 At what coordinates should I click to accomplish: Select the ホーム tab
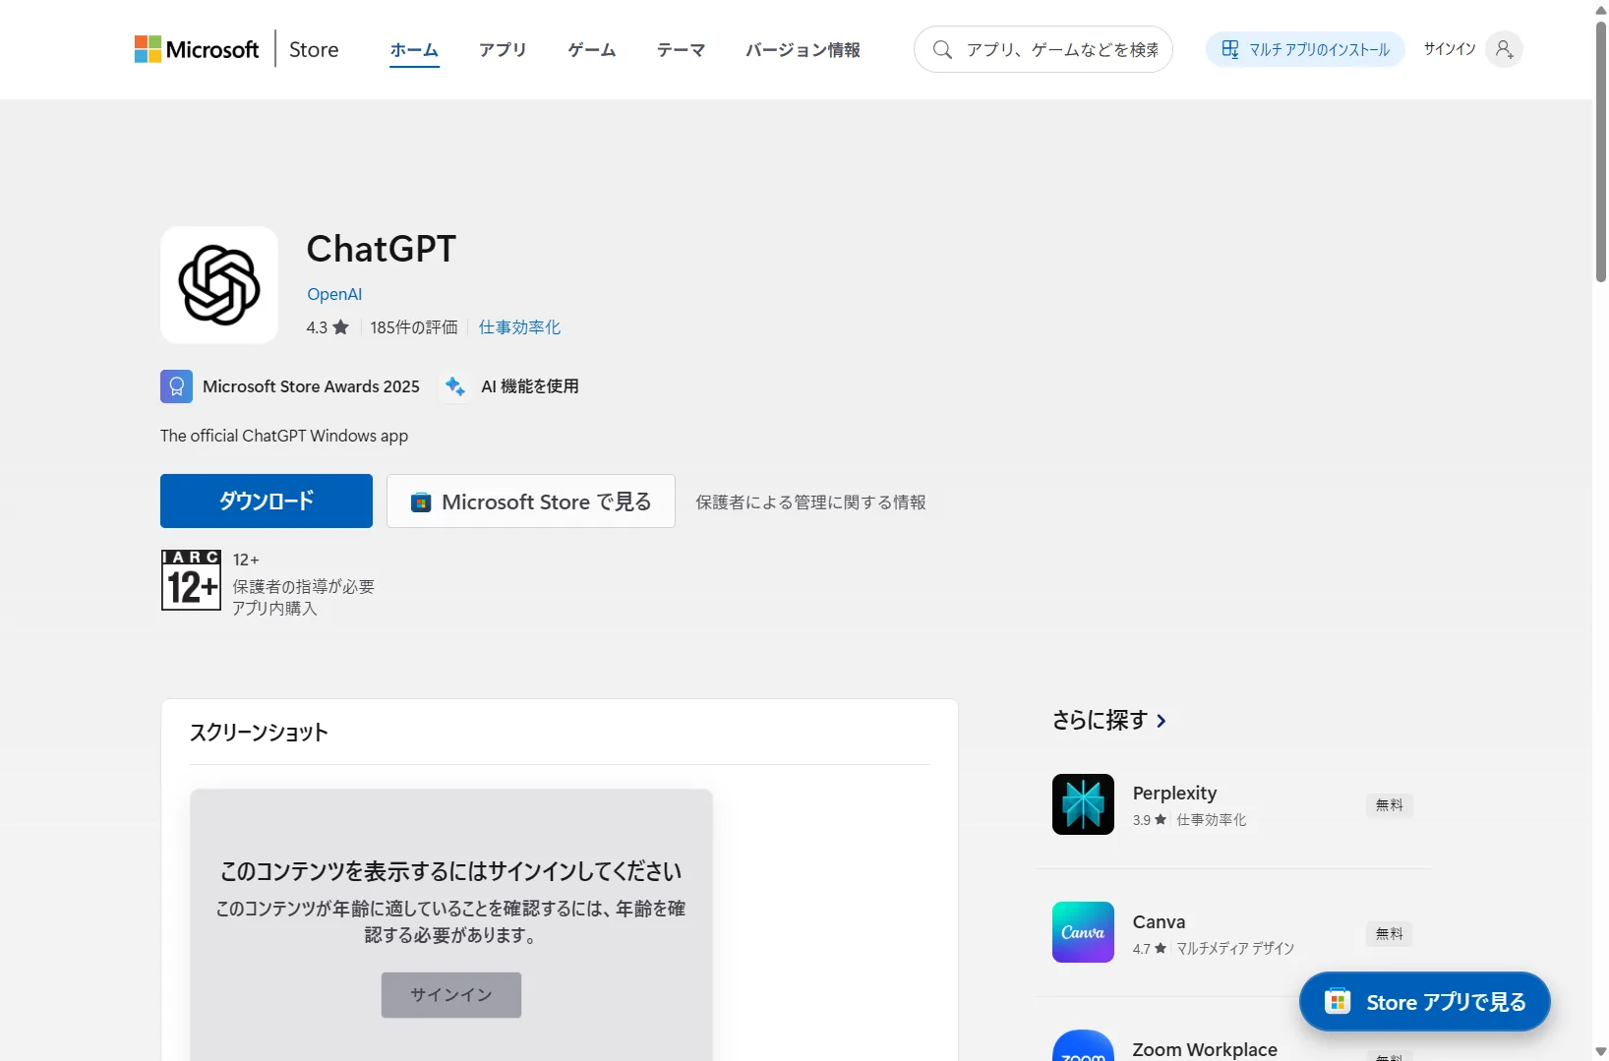[414, 49]
